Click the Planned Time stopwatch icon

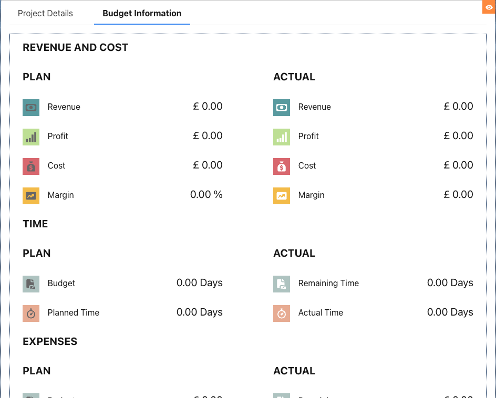30,313
